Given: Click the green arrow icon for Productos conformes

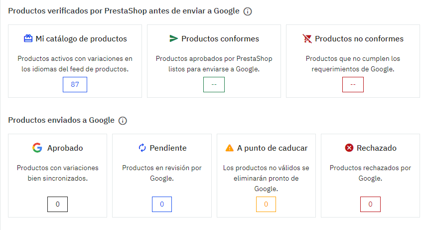Looking at the screenshot, I should (x=173, y=38).
